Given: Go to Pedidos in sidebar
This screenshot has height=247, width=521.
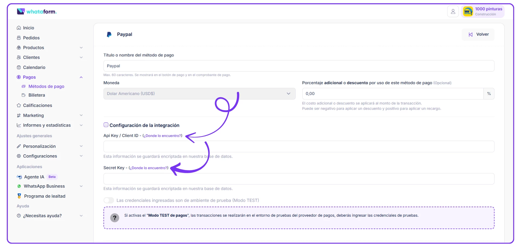Looking at the screenshot, I should pos(31,38).
